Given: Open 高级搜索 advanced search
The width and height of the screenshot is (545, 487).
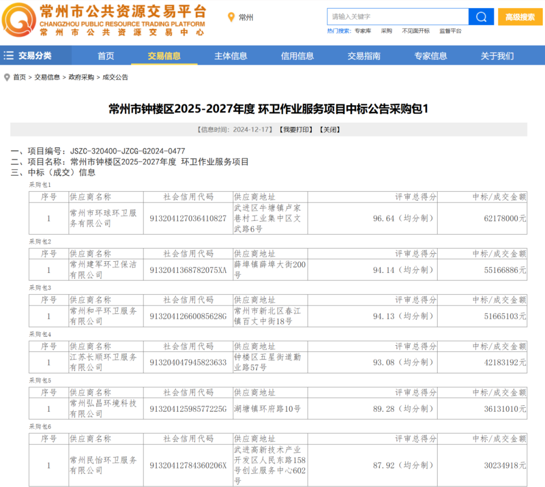Looking at the screenshot, I should 520,16.
